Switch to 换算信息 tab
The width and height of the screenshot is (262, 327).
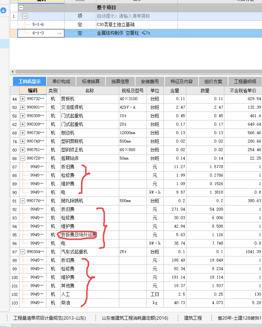pyautogui.click(x=120, y=81)
